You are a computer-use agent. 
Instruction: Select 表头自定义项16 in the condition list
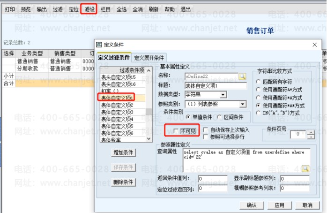(123, 84)
